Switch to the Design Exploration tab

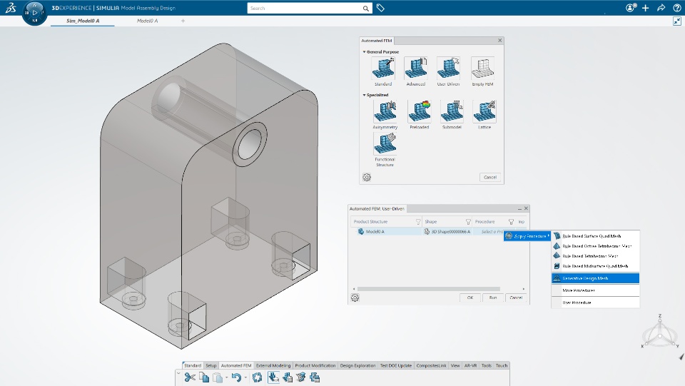[x=357, y=365]
